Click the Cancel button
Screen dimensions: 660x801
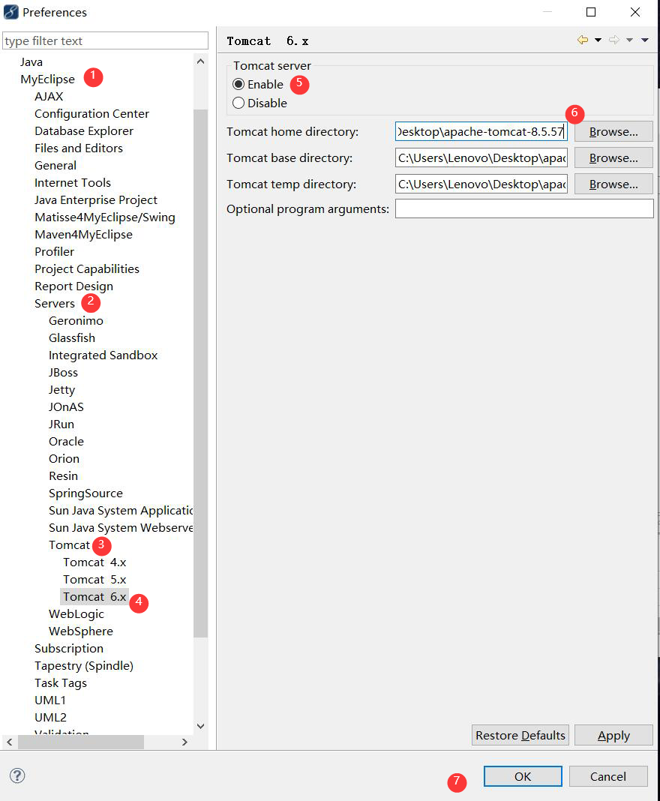click(608, 776)
